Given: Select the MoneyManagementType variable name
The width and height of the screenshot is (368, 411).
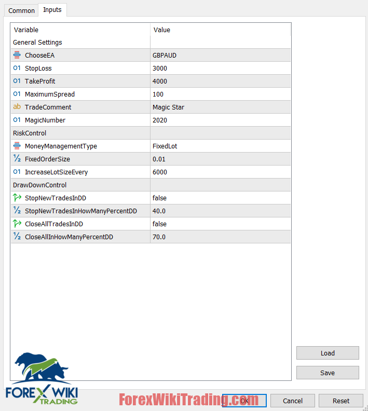Looking at the screenshot, I should pyautogui.click(x=61, y=146).
